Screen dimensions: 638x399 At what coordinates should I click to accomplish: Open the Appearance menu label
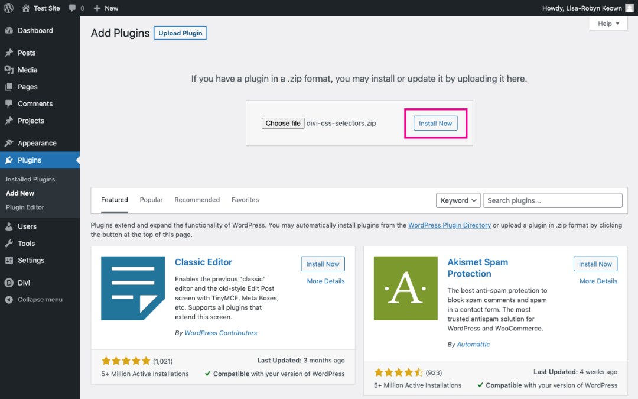[x=37, y=143]
